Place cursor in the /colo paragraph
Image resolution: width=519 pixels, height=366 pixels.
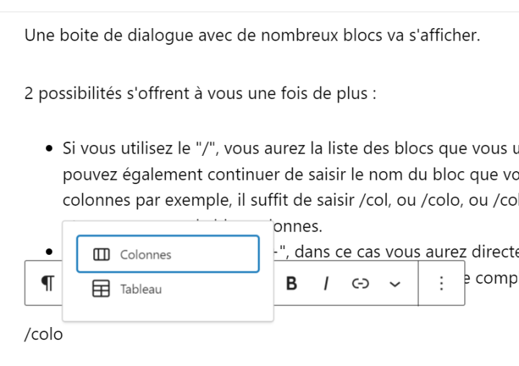[x=44, y=334]
